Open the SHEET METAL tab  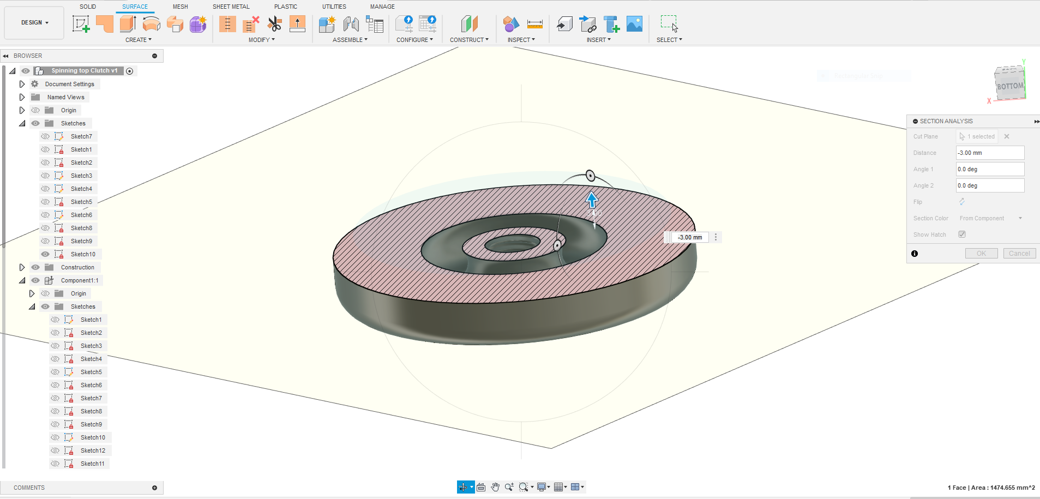point(231,7)
